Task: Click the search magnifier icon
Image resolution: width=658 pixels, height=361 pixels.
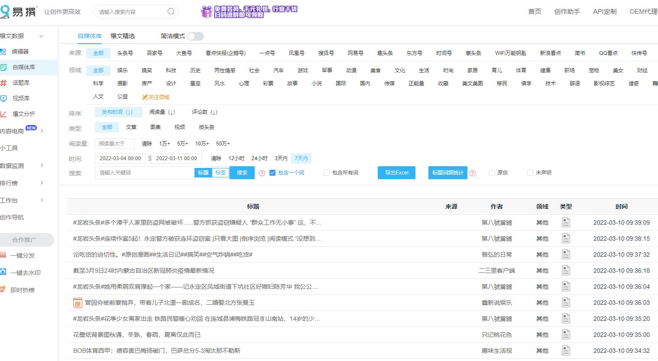Action: click(171, 12)
